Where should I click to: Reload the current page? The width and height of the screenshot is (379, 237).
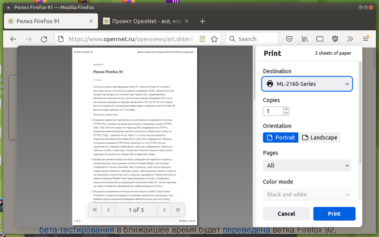(44, 39)
